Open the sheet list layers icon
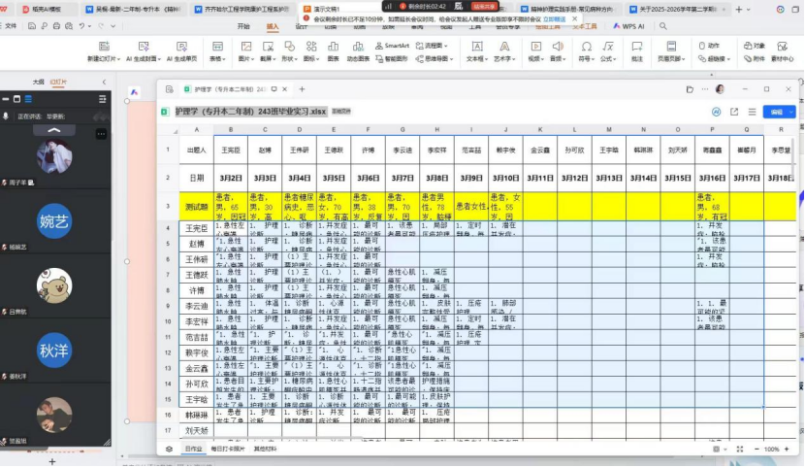Screen dimensions: 805x467 (169, 450)
